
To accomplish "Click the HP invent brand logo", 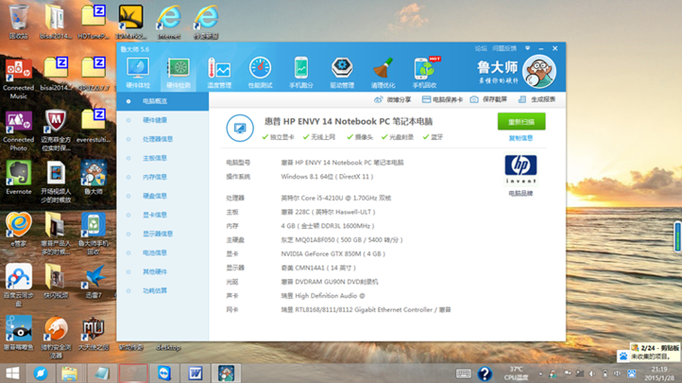I will pyautogui.click(x=520, y=170).
